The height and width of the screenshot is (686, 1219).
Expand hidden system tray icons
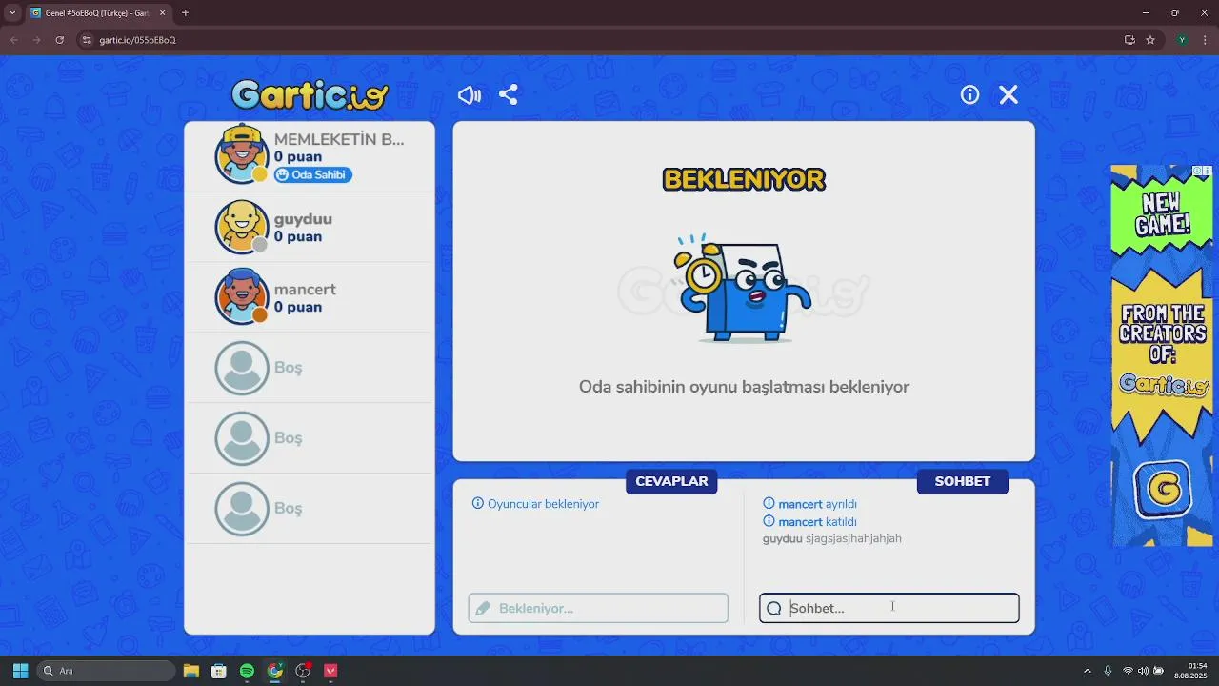tap(1087, 671)
